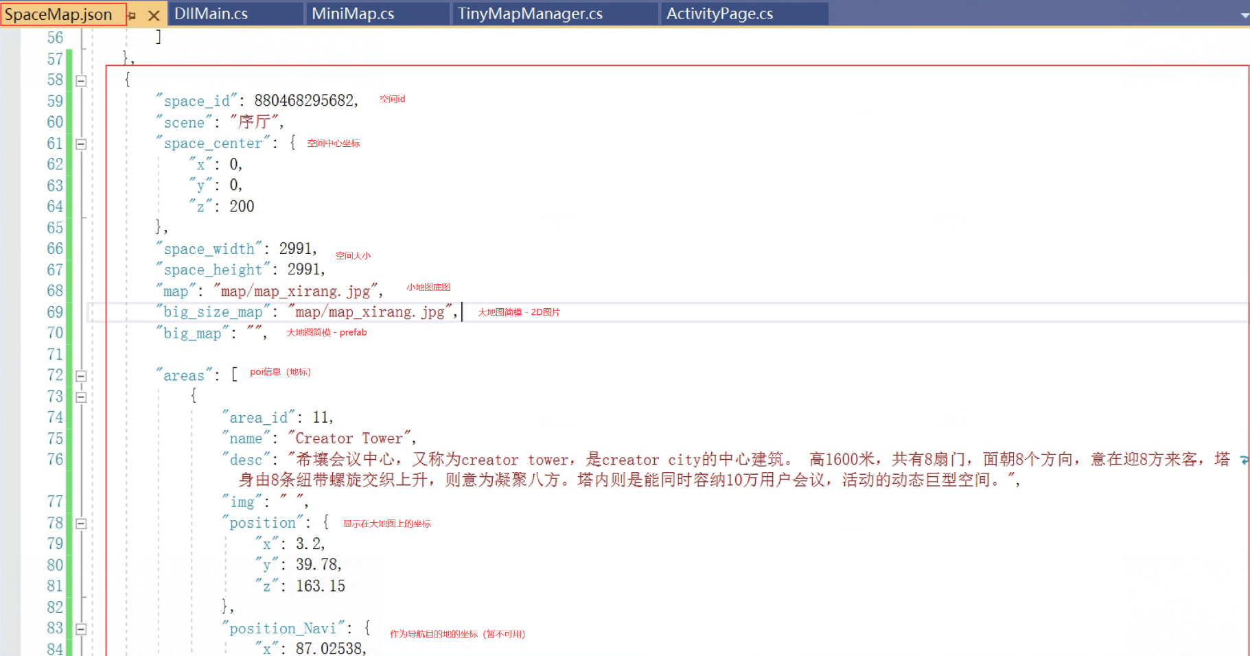
Task: Place cursor on the space_width value 2991
Action: pos(296,248)
